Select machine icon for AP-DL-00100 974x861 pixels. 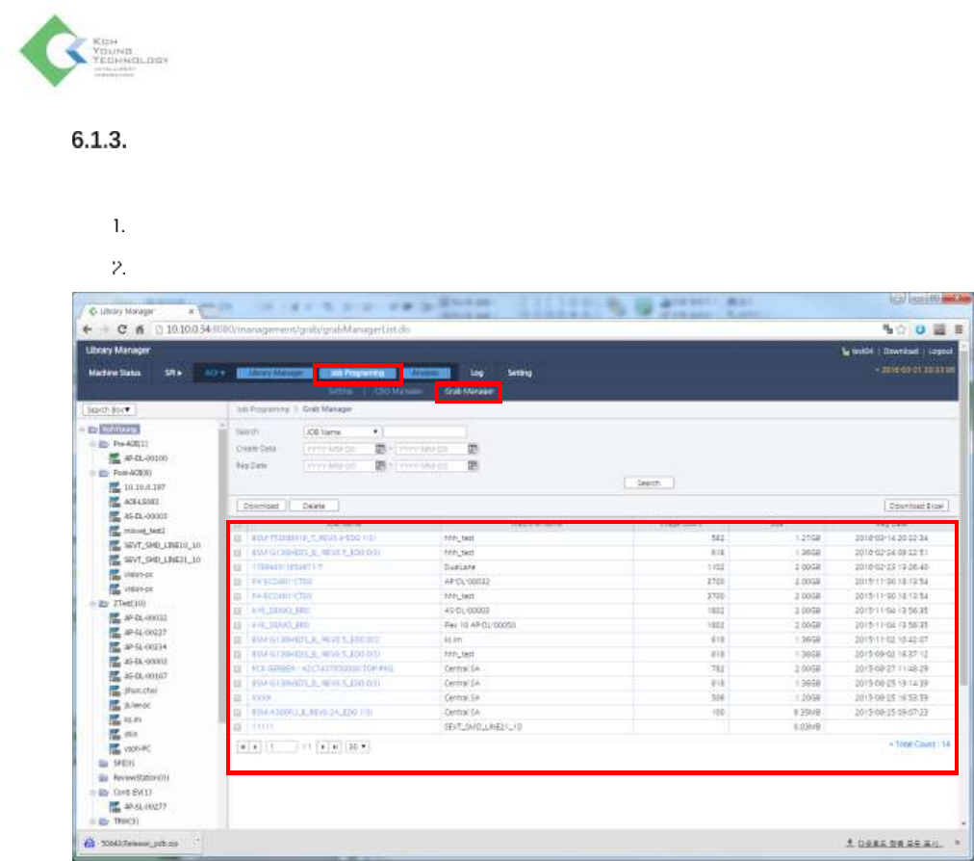tap(115, 458)
